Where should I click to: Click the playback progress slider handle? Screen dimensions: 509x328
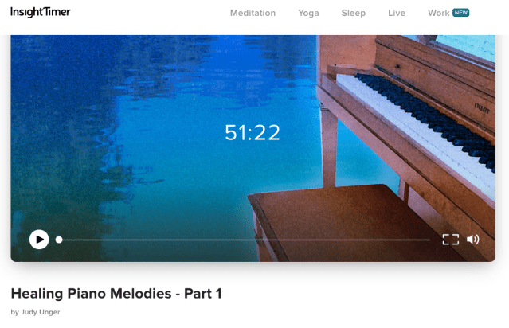tap(59, 240)
